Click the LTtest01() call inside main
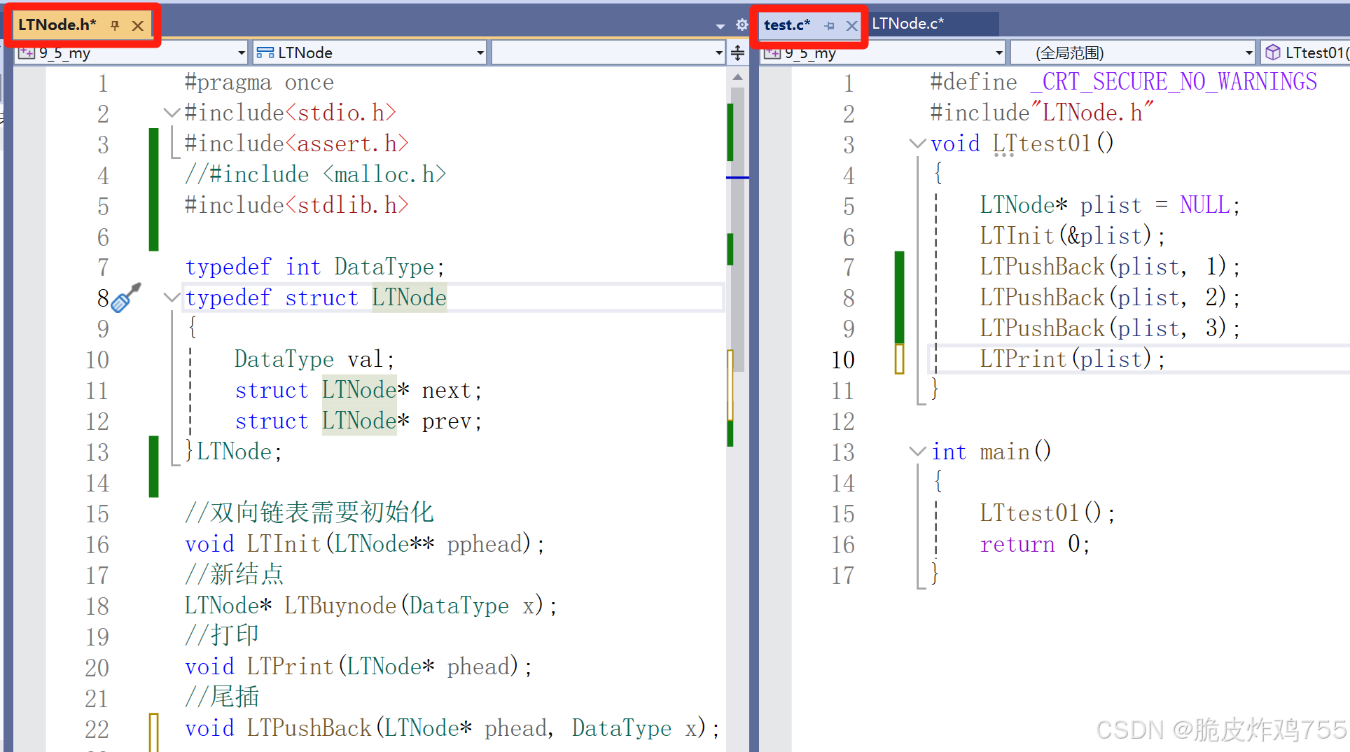The width and height of the screenshot is (1350, 752). (1048, 513)
